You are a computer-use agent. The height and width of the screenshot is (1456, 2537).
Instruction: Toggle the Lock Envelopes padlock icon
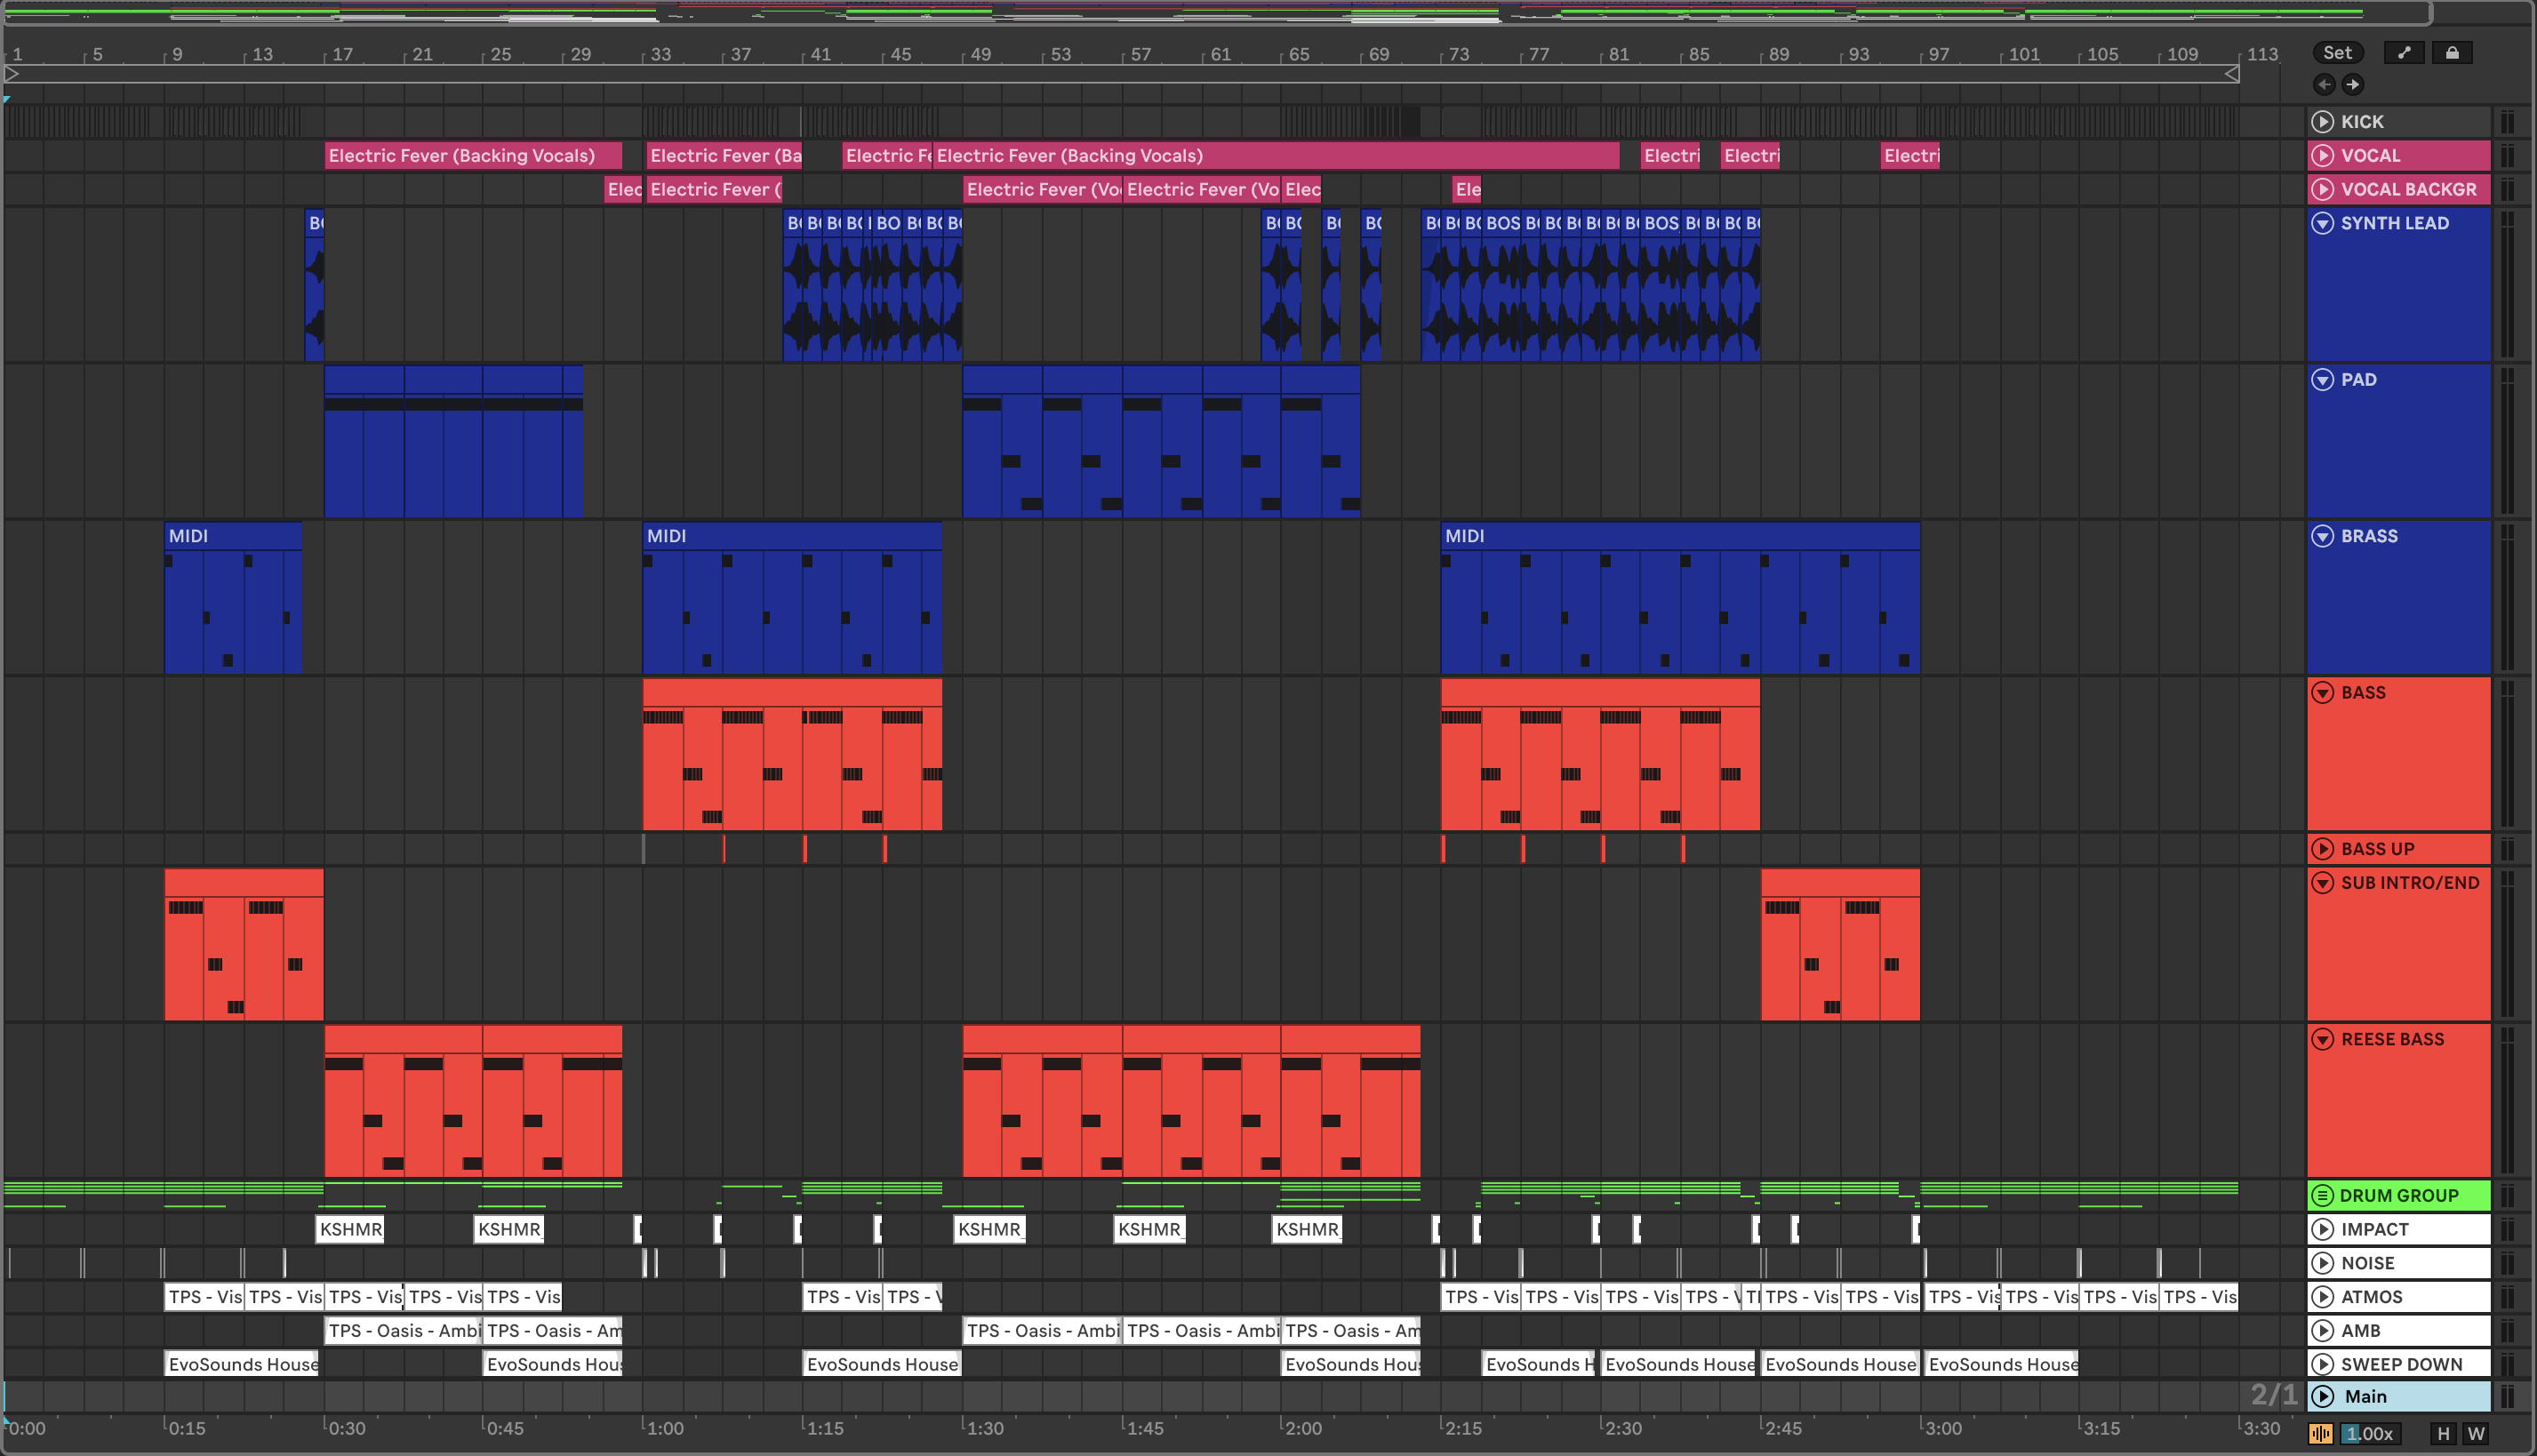click(2452, 53)
